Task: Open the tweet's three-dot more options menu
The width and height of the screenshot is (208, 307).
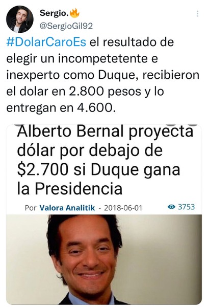Action: click(x=197, y=13)
